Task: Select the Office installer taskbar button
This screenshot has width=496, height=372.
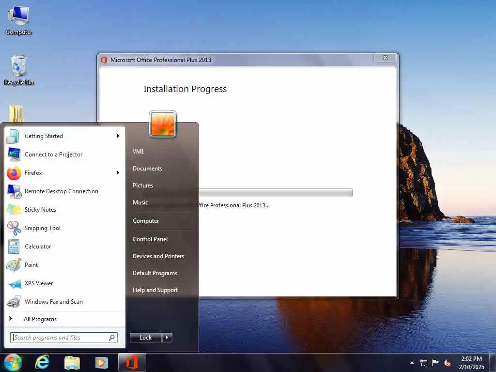Action: (132, 362)
